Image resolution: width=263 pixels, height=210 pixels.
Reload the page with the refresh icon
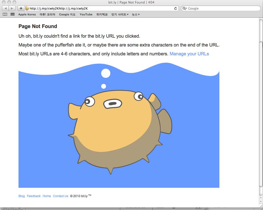(x=176, y=8)
